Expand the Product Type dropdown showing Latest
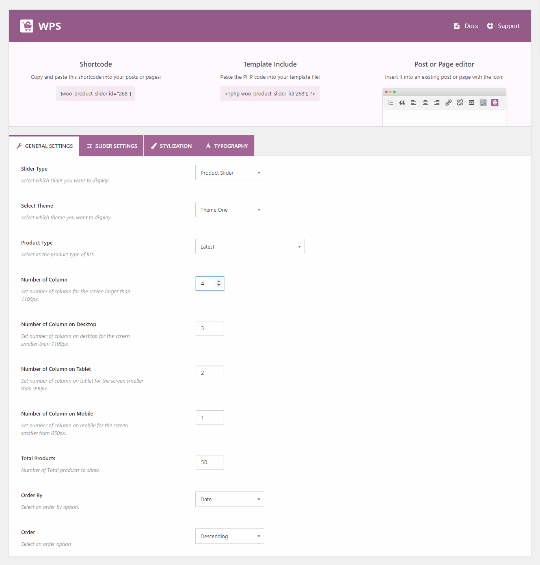Viewport: 540px width, 565px height. [x=250, y=247]
